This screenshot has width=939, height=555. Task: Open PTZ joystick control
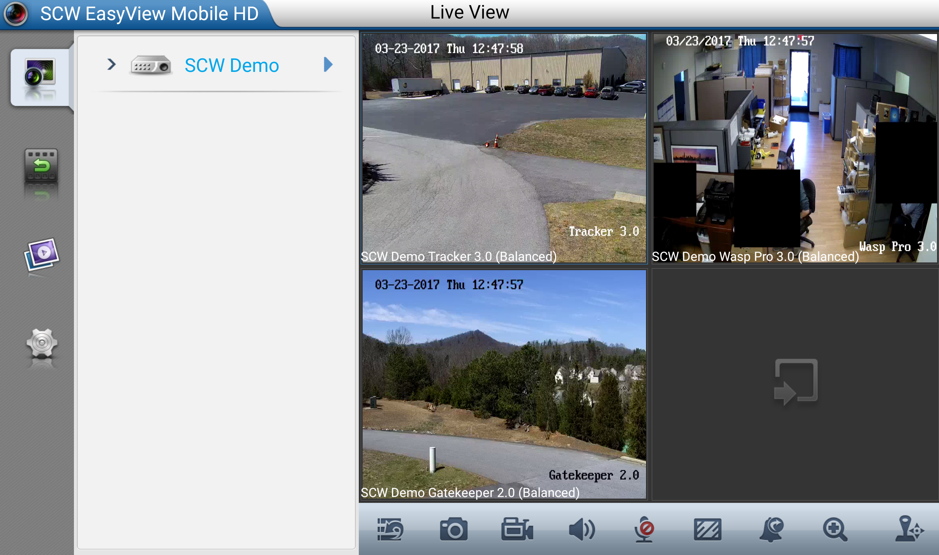pos(909,529)
